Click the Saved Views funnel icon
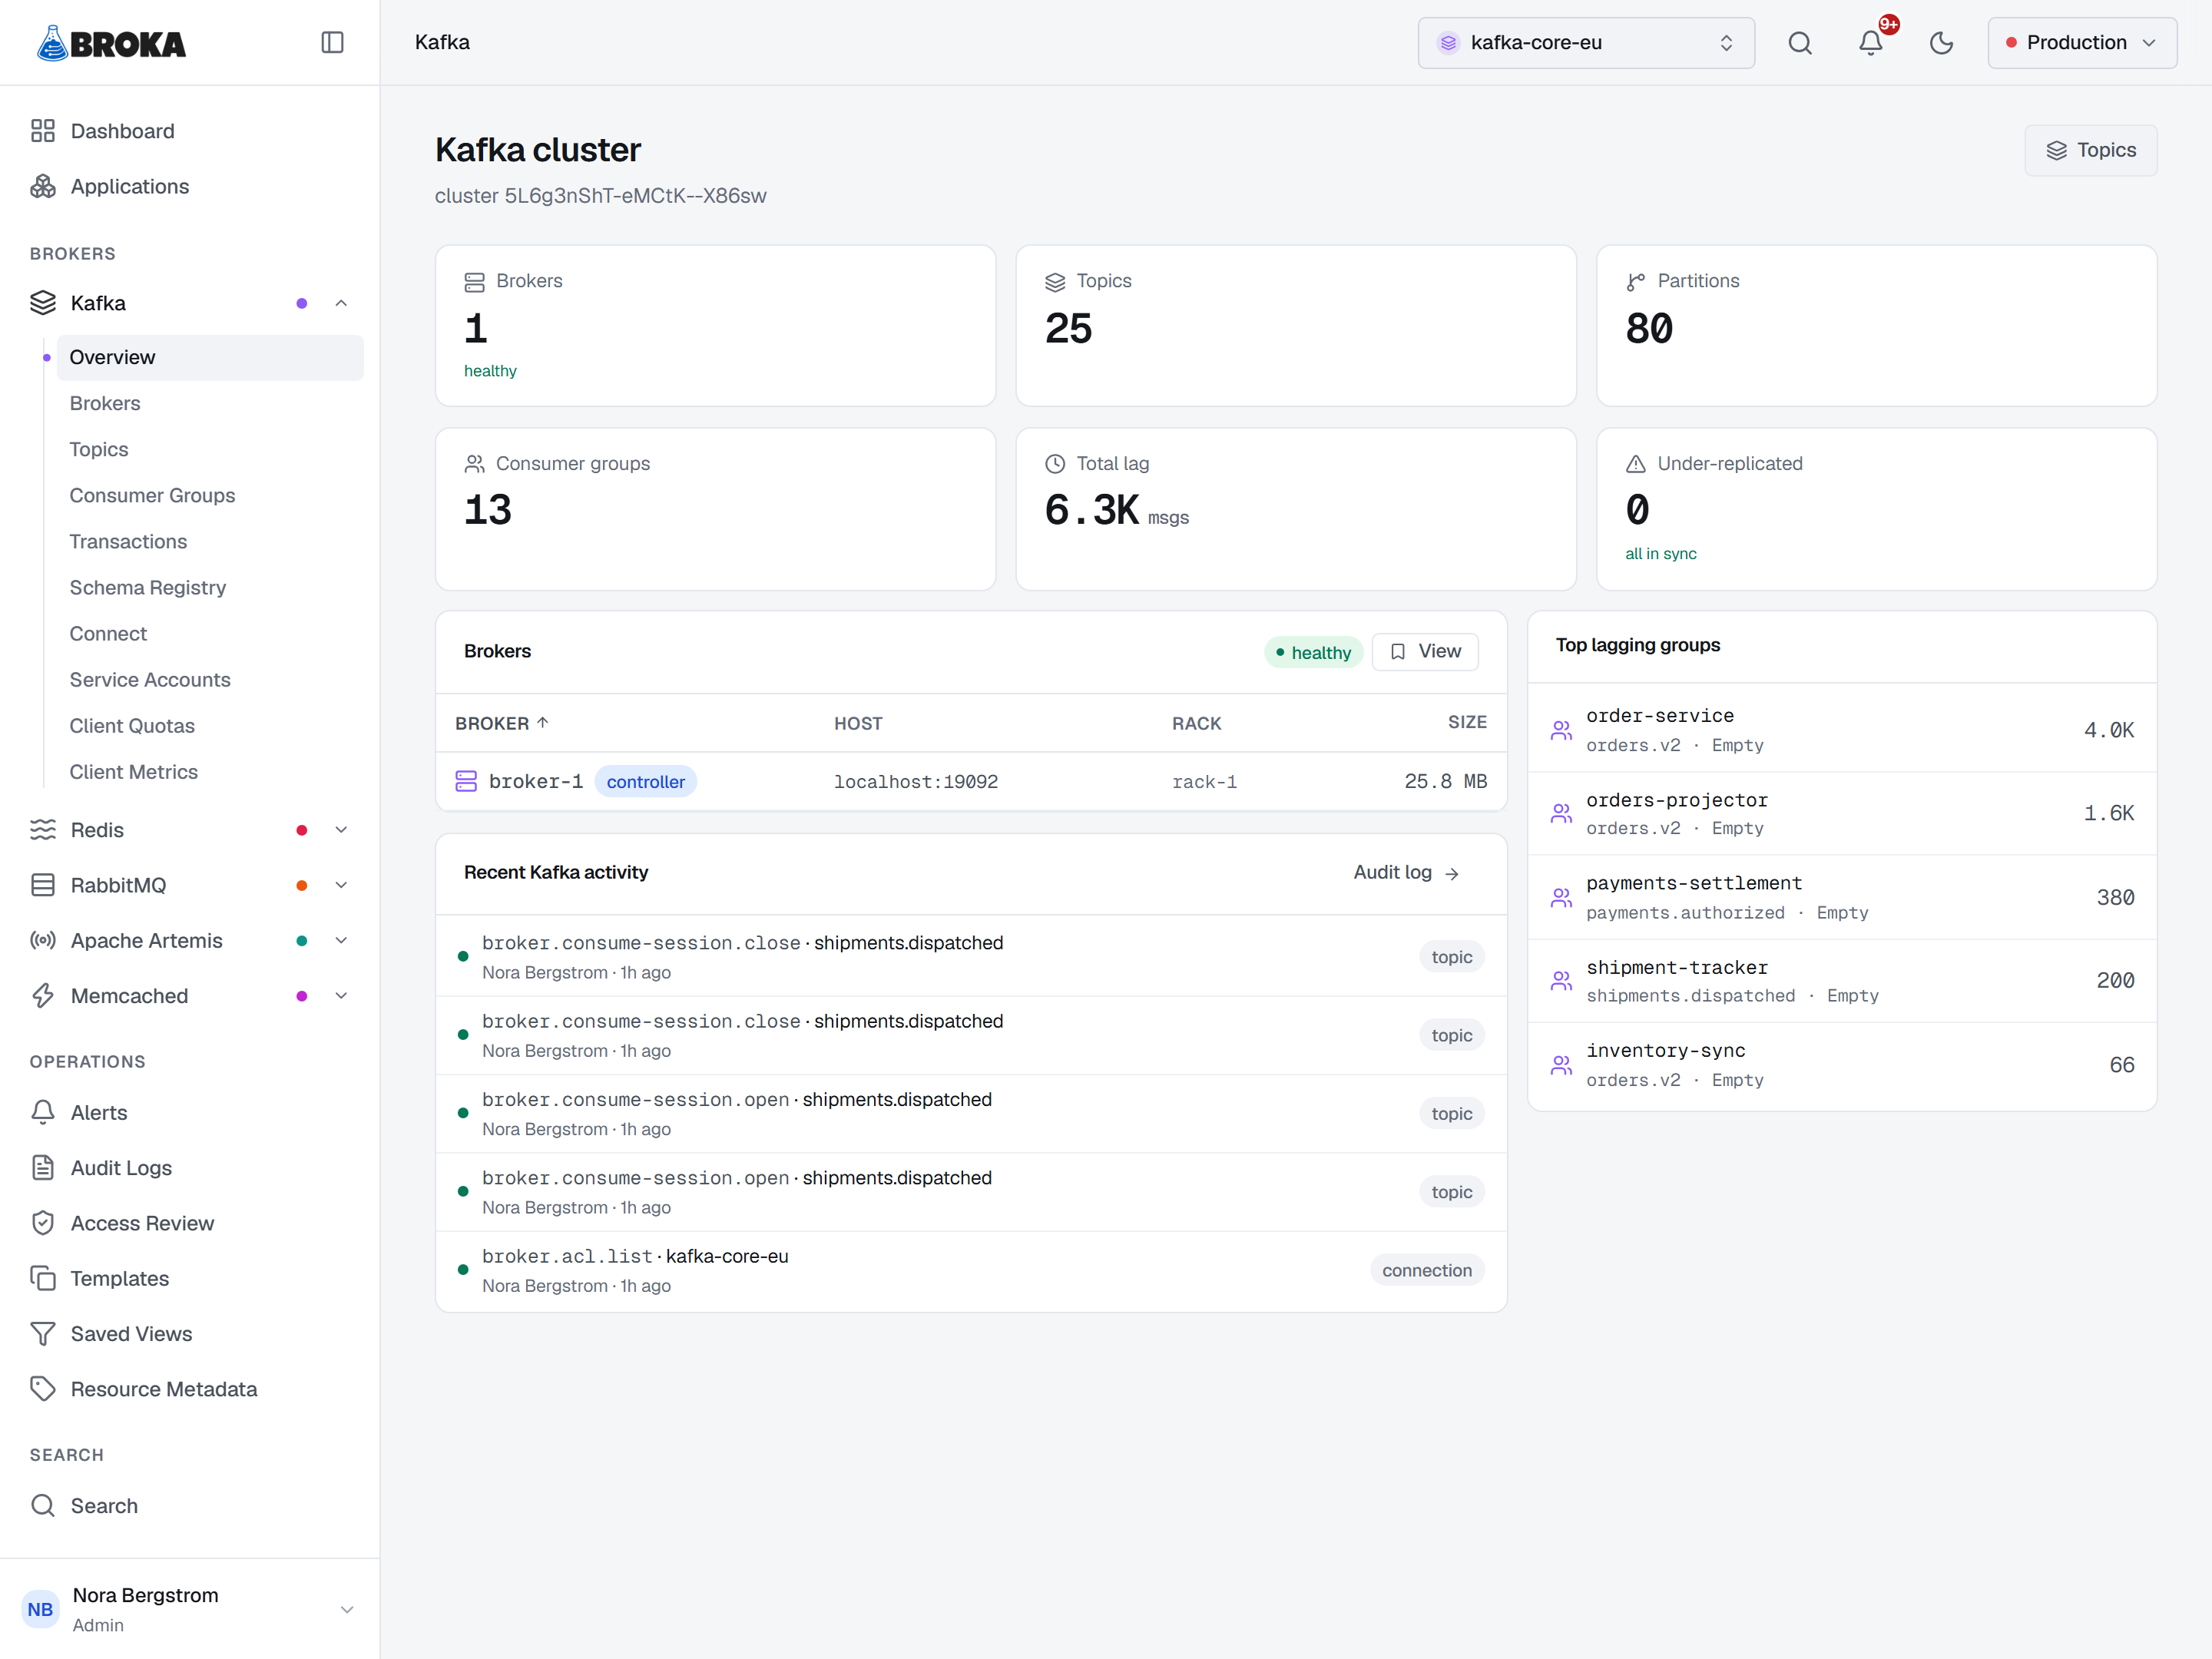 (43, 1334)
